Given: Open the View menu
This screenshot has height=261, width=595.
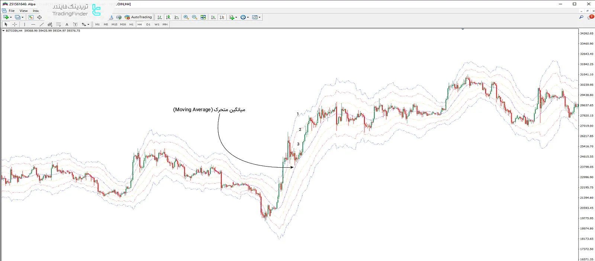Looking at the screenshot, I should point(23,11).
